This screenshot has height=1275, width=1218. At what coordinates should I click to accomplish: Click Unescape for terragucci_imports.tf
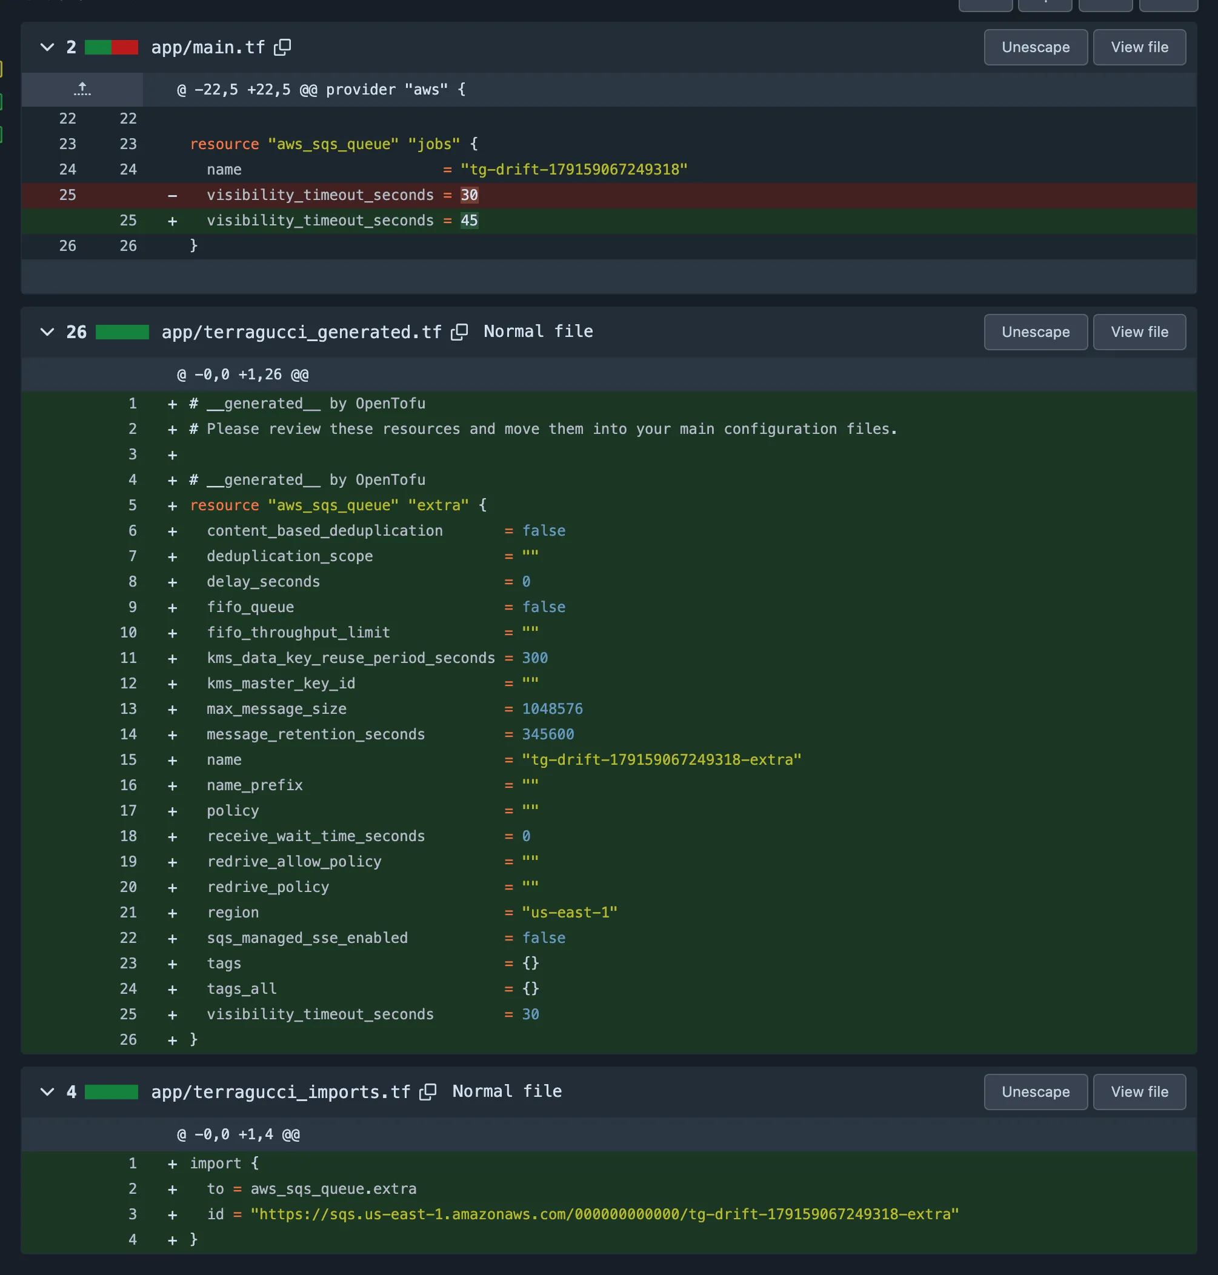click(x=1036, y=1092)
